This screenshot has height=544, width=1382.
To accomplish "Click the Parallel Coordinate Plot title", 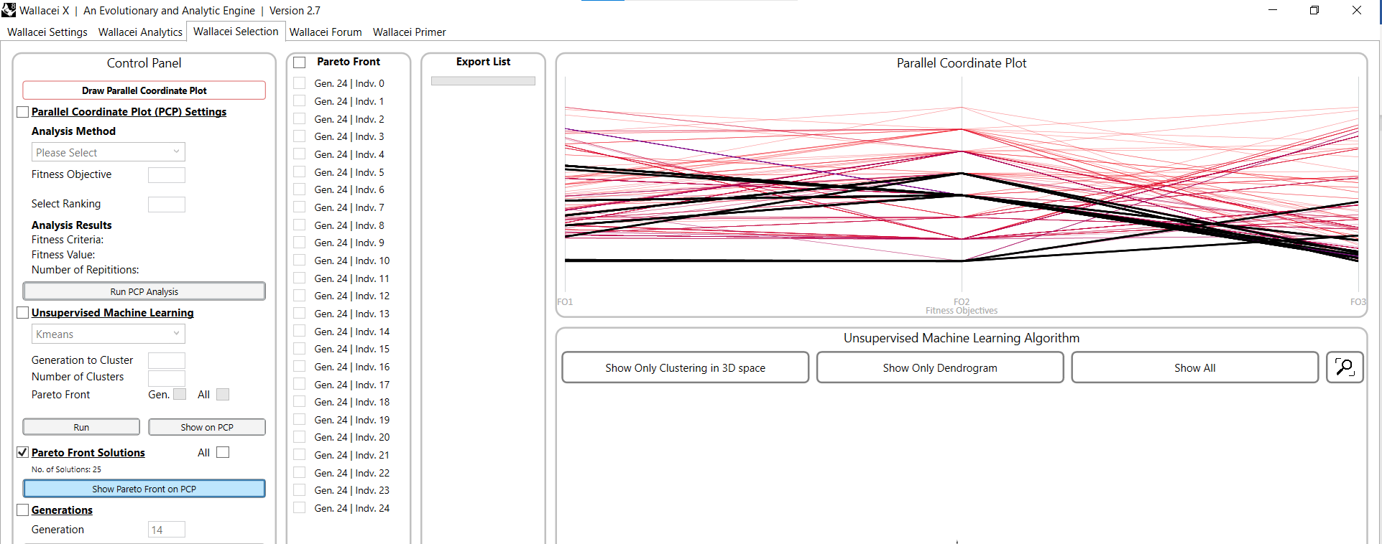I will [962, 63].
